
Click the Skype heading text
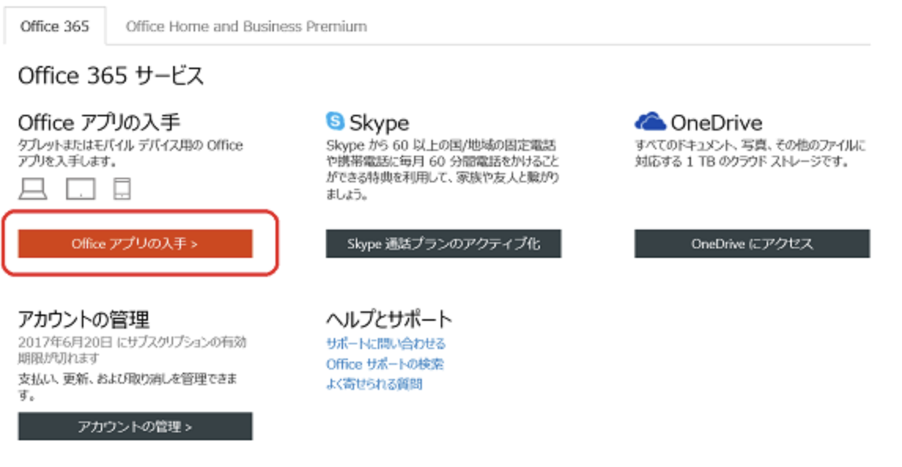pyautogui.click(x=379, y=123)
